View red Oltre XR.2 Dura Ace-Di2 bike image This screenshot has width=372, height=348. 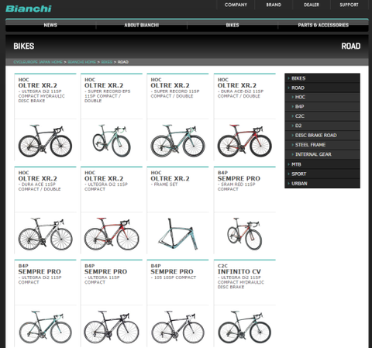point(244,141)
